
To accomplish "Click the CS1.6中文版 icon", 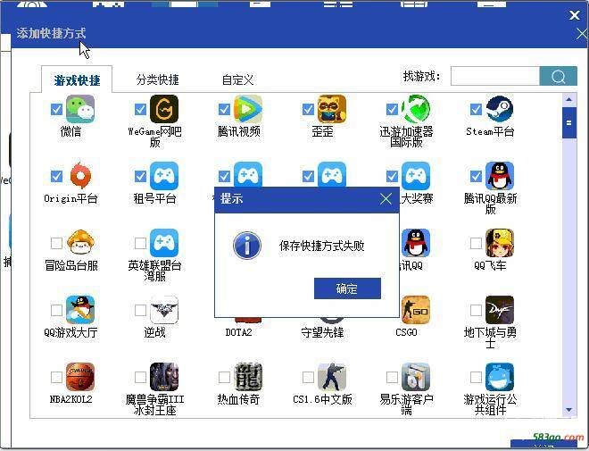I will click(332, 377).
